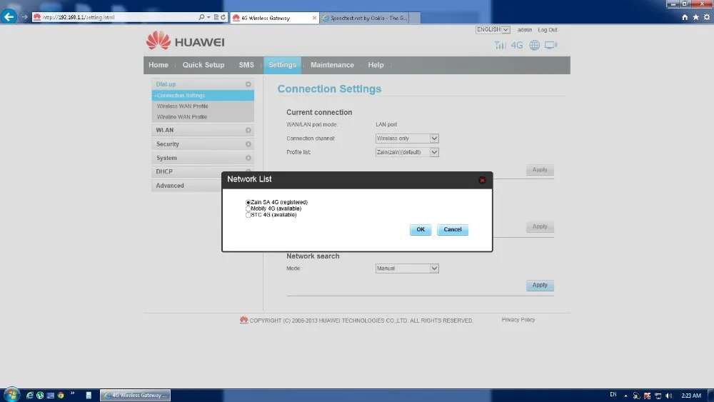Open Connection channel Wireless only dropdown
The width and height of the screenshot is (714, 402).
coord(407,139)
